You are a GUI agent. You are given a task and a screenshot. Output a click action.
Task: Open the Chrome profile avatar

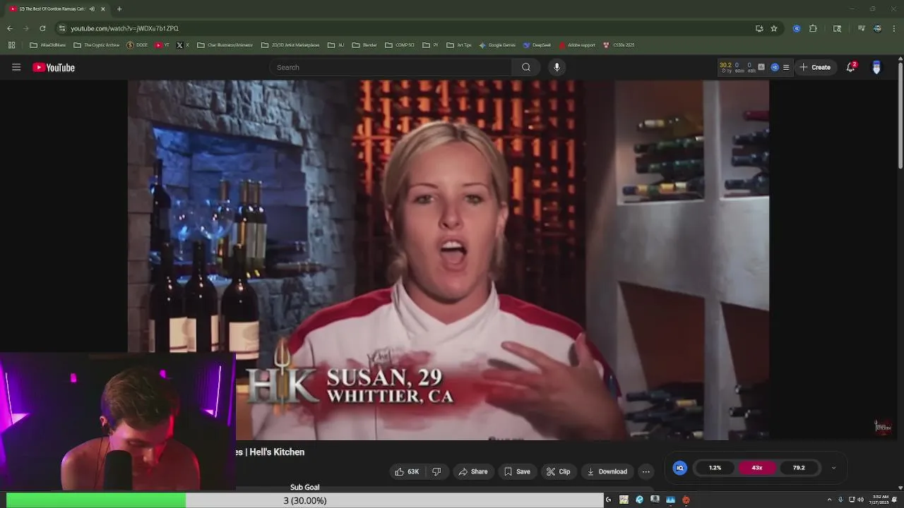877,28
